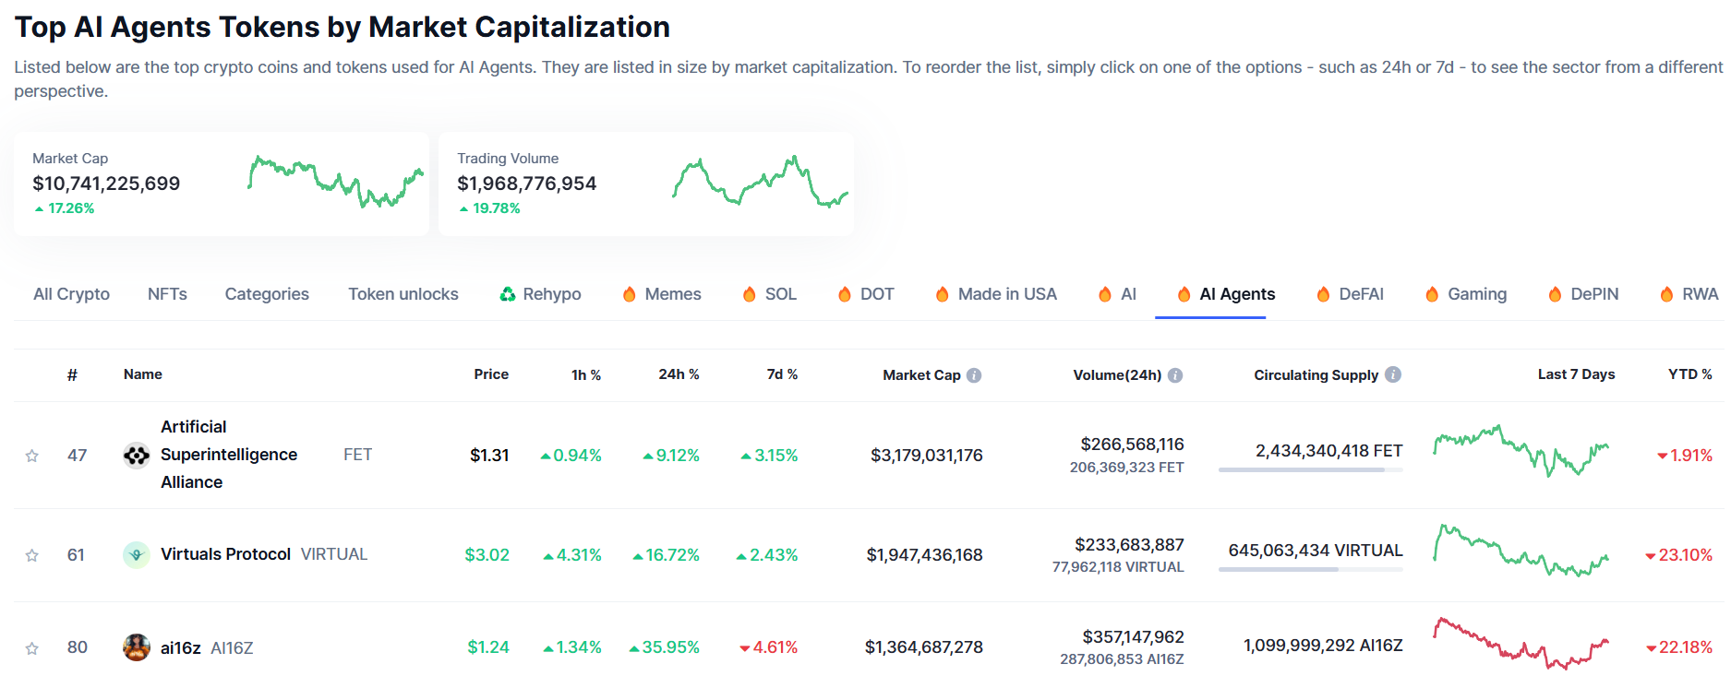Add ai16z to watchlist star
The image size is (1731, 676).
[31, 648]
